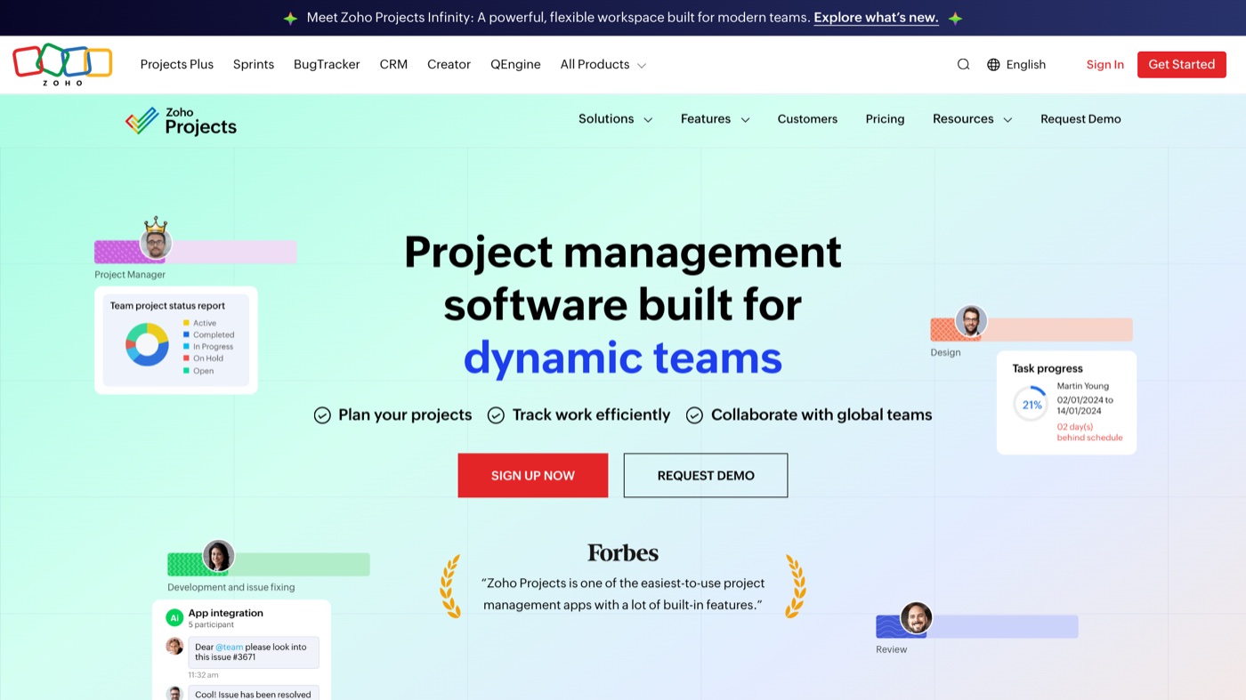Click the Design team member avatar
The image size is (1246, 700).
coord(971,321)
